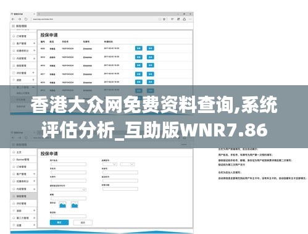Select Banner管理 in the form window sidebar
The image size is (308, 234).
(x=23, y=159)
